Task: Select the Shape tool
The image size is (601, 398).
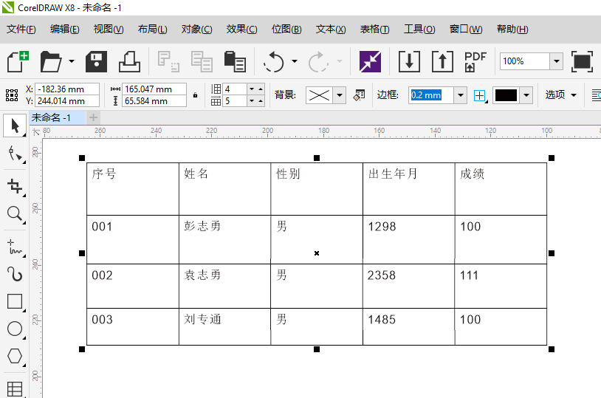Action: (x=15, y=154)
